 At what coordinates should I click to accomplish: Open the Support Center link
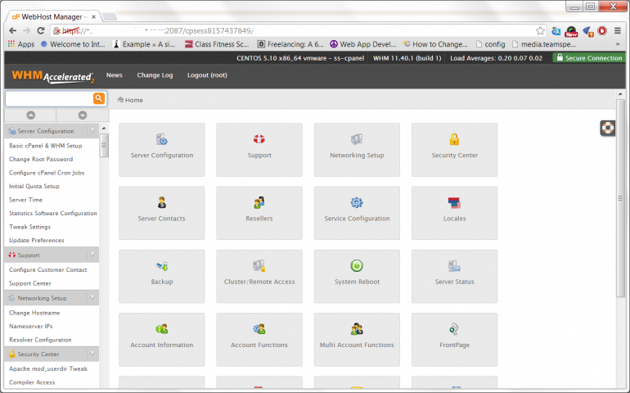(30, 283)
